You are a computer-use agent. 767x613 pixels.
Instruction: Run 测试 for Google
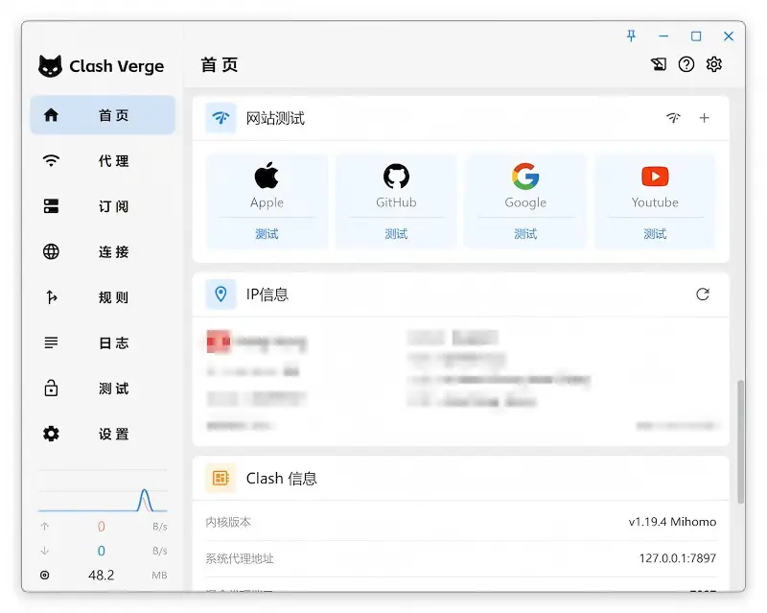tap(525, 234)
